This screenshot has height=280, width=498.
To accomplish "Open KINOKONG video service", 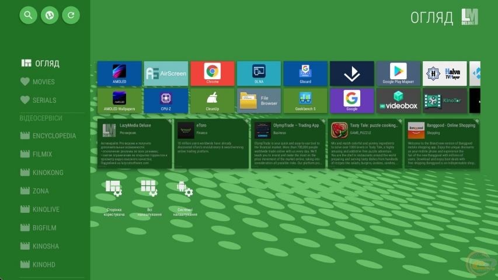I will coord(41,173).
